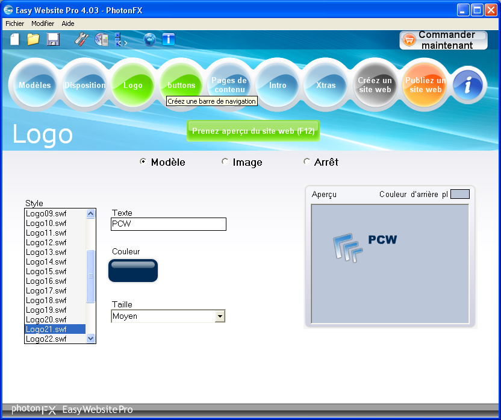
Task: Select Logo11.swf in Style list
Action: [x=55, y=233]
